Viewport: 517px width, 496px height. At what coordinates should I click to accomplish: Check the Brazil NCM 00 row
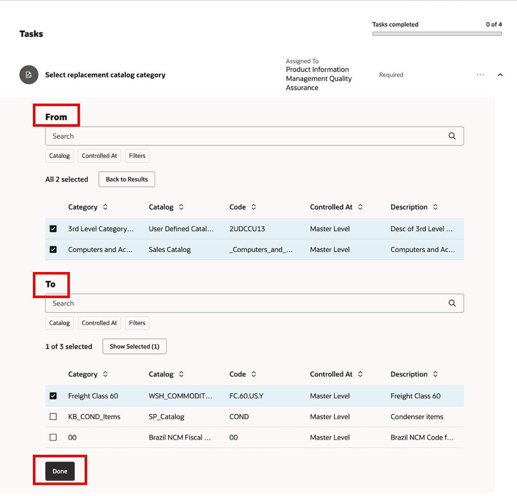53,437
